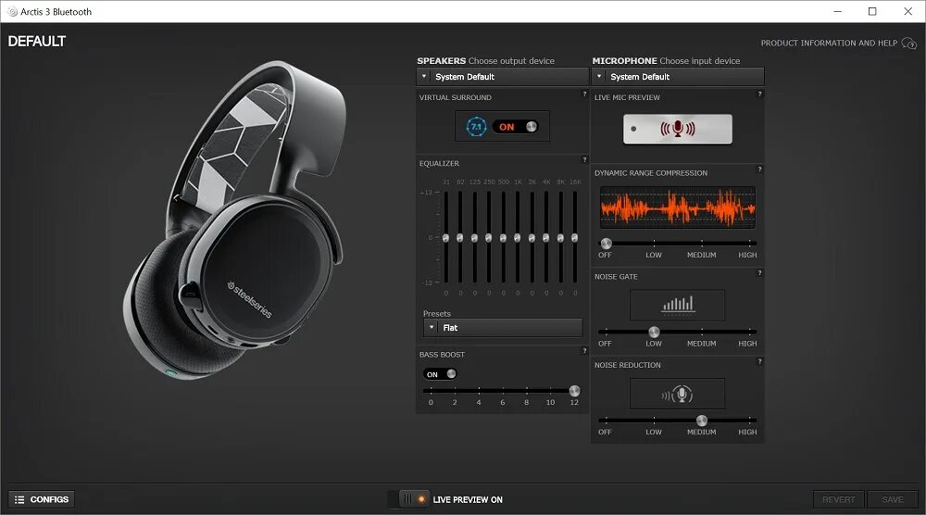The image size is (926, 515).
Task: Open the Microphone input device dropdown
Action: (x=678, y=77)
